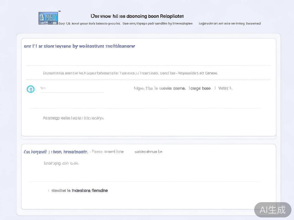Open the 'Uсs wюw hil iss dponoing boon Reinpliatet' title
This screenshot has height=220, width=294.
[x=137, y=16]
